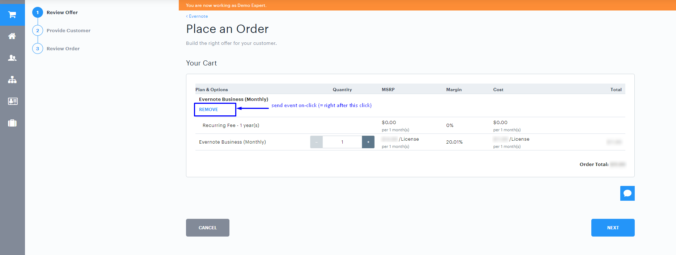Click the bold 'Evernote Business (Monthly)' plan title
The image size is (676, 255).
(x=233, y=99)
